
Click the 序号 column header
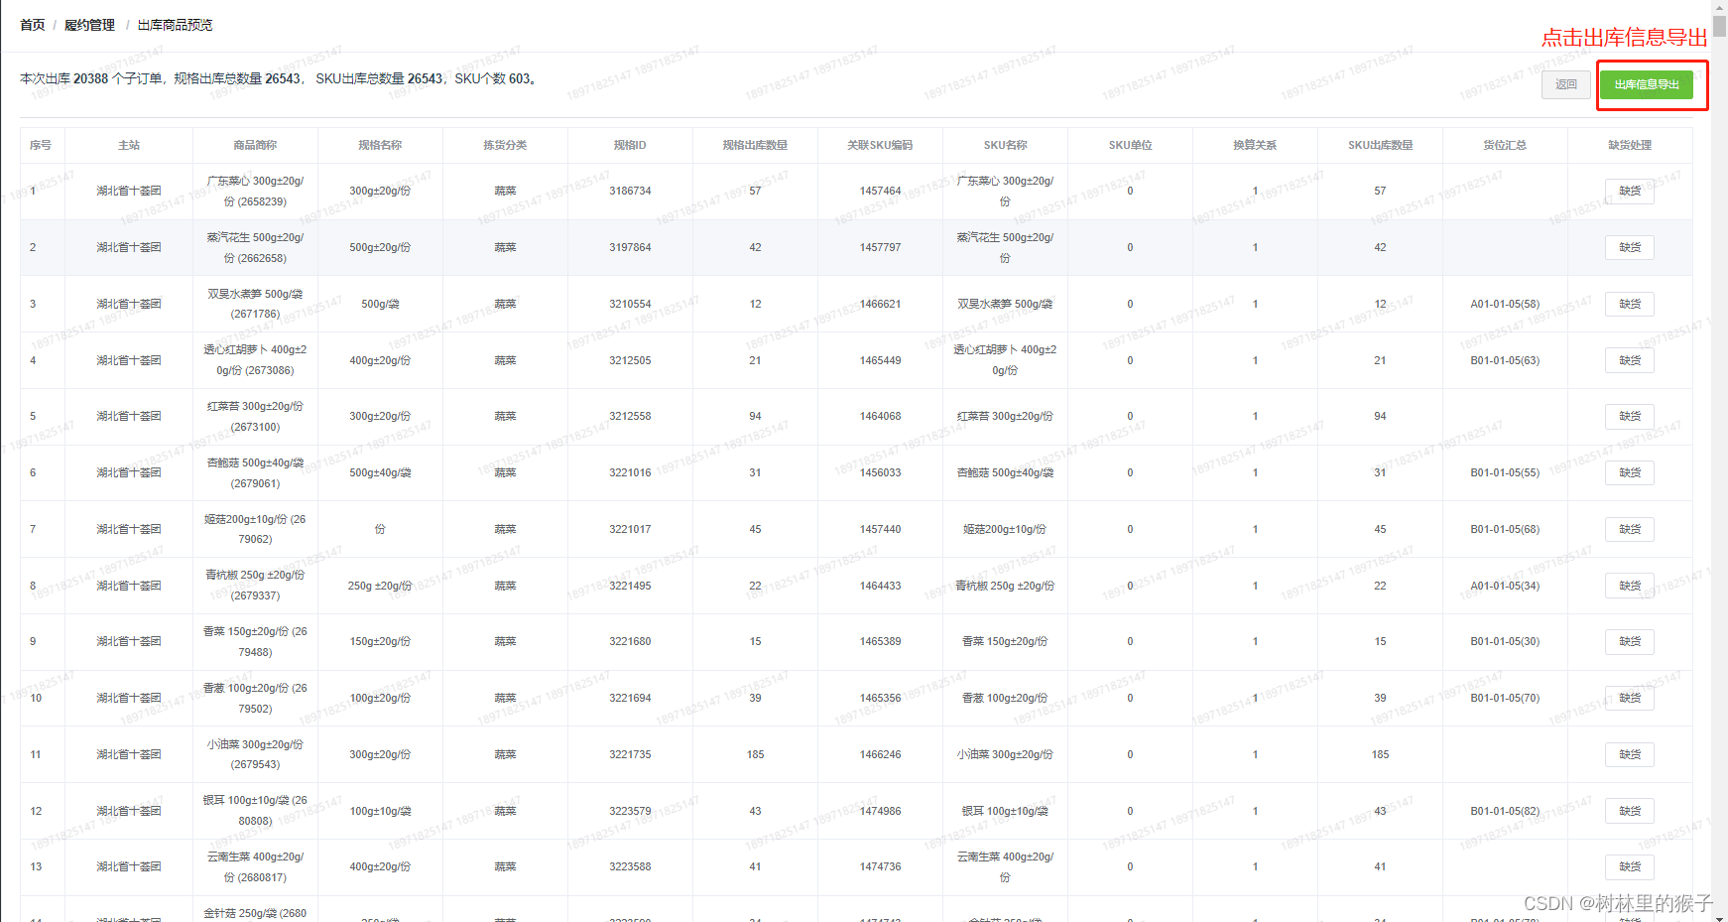pyautogui.click(x=41, y=145)
